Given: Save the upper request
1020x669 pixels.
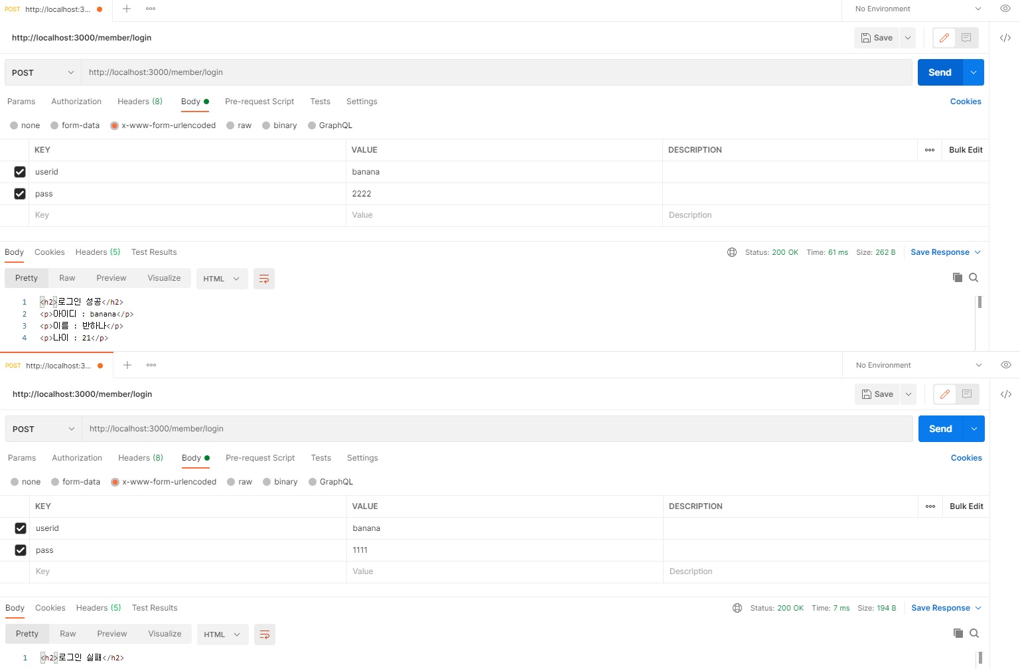Looking at the screenshot, I should tap(877, 38).
